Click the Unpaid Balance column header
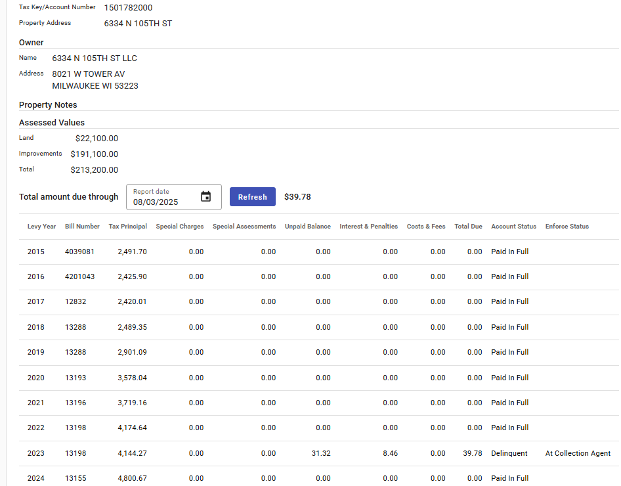 tap(307, 227)
